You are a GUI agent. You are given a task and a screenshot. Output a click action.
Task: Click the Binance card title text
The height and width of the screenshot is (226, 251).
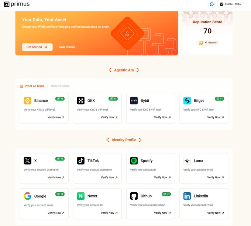pos(41,101)
